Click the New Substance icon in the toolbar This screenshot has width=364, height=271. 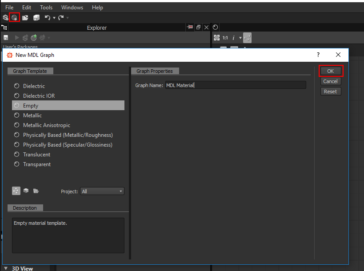(x=5, y=18)
